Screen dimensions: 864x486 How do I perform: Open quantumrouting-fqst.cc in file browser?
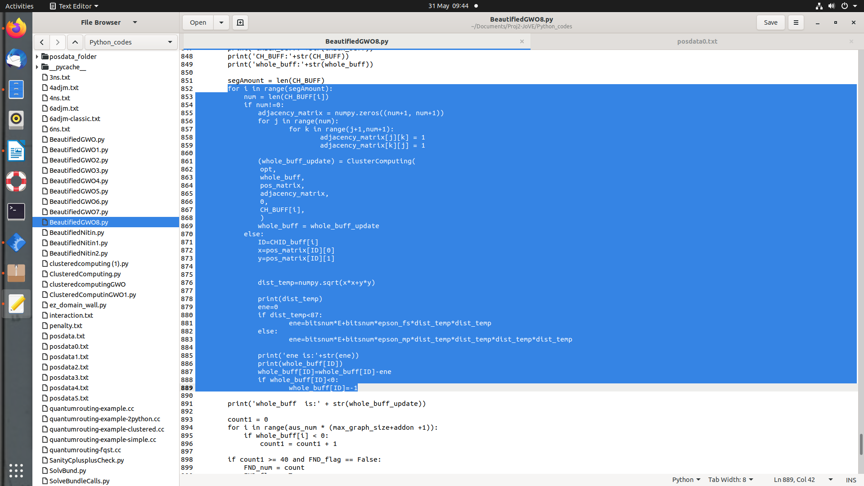[x=85, y=450]
